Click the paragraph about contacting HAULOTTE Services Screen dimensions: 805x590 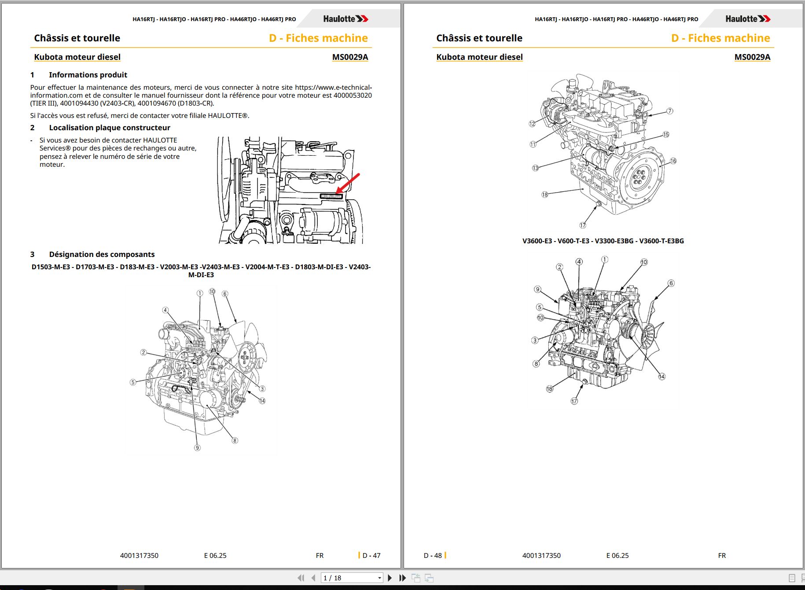click(x=118, y=152)
